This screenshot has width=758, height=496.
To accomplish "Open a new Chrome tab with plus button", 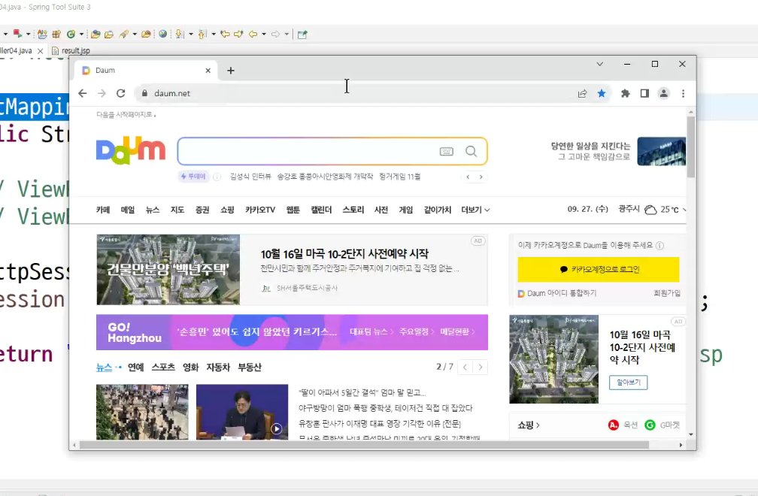I will point(231,71).
